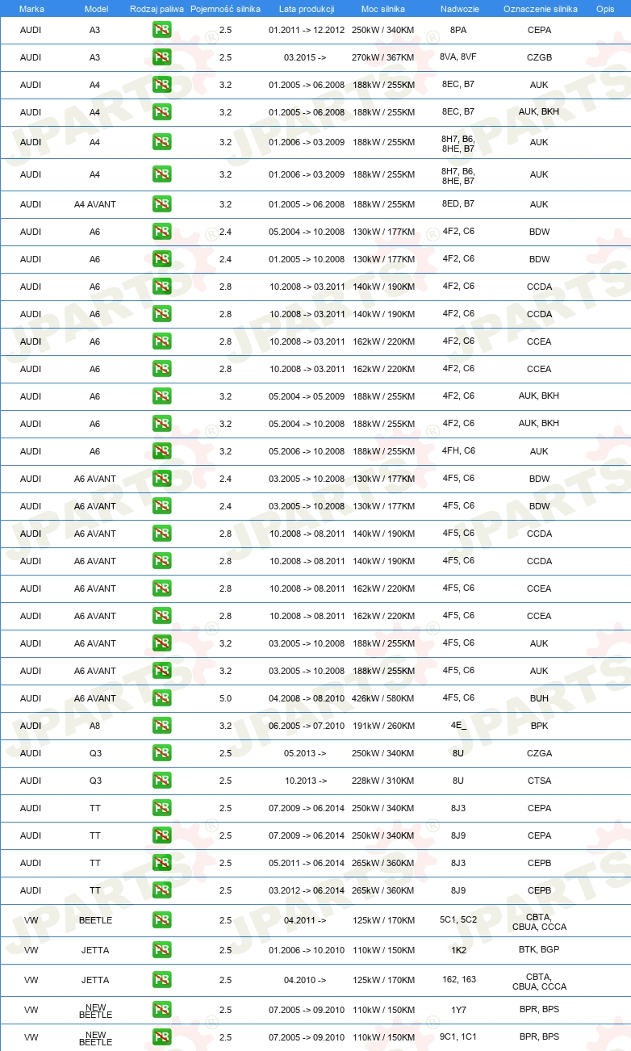Select the power value 191kW / 260KM
Viewport: 631px width, 1051px height.
383,726
